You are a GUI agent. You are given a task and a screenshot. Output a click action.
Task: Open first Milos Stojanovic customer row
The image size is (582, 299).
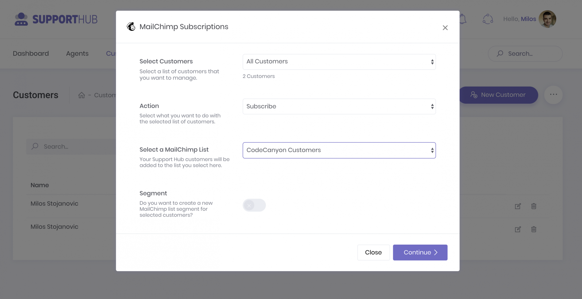tap(55, 204)
